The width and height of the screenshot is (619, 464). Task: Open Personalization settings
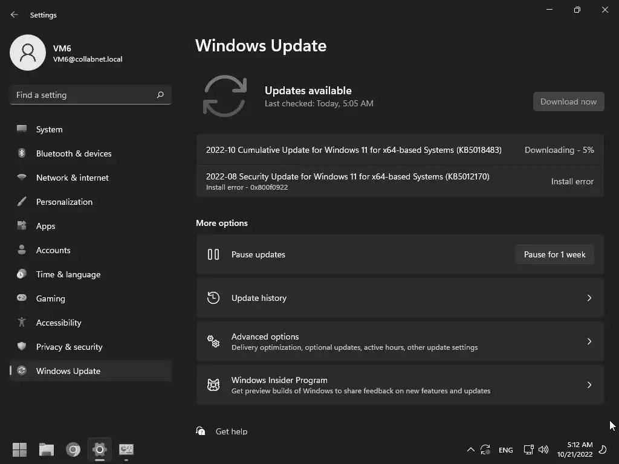click(91, 202)
